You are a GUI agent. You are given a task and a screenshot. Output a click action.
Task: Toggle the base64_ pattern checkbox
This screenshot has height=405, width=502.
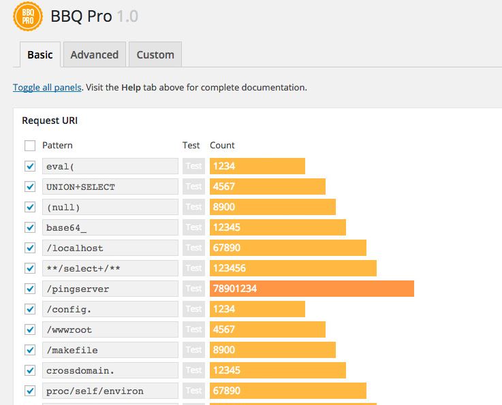pos(30,227)
